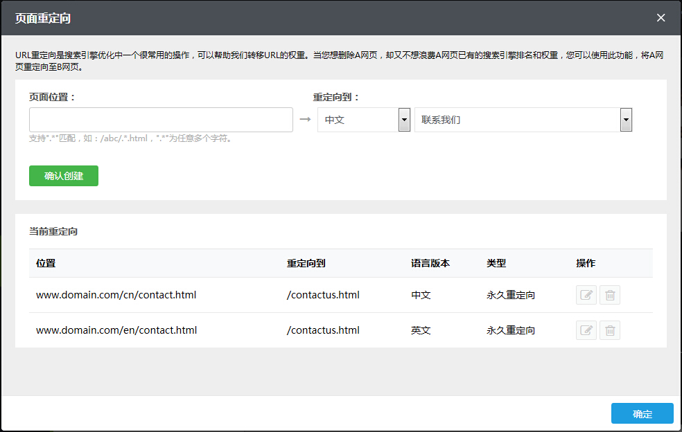Viewport: 682px width, 432px height.
Task: Click the 重定向到 column header
Action: tap(304, 263)
